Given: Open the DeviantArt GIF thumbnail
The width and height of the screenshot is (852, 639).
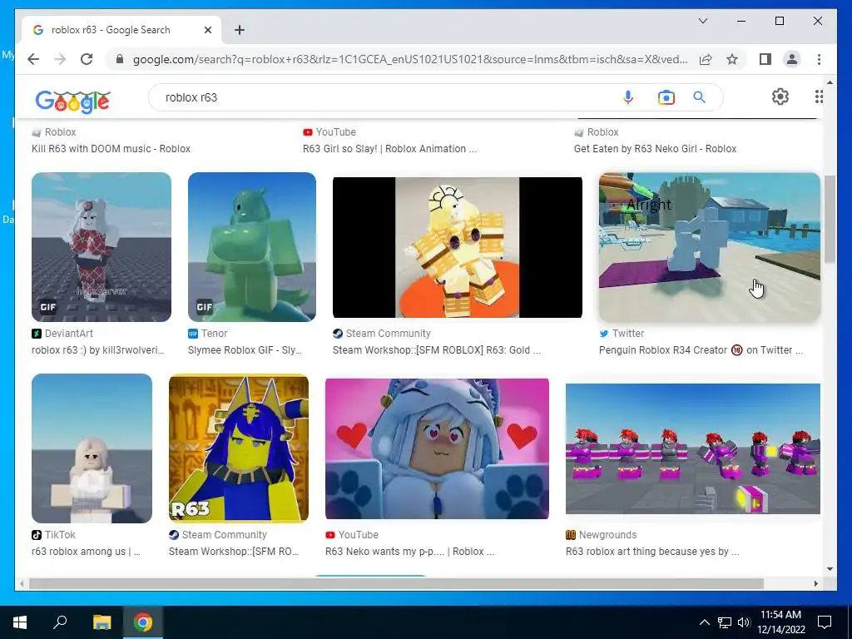Looking at the screenshot, I should pos(101,246).
